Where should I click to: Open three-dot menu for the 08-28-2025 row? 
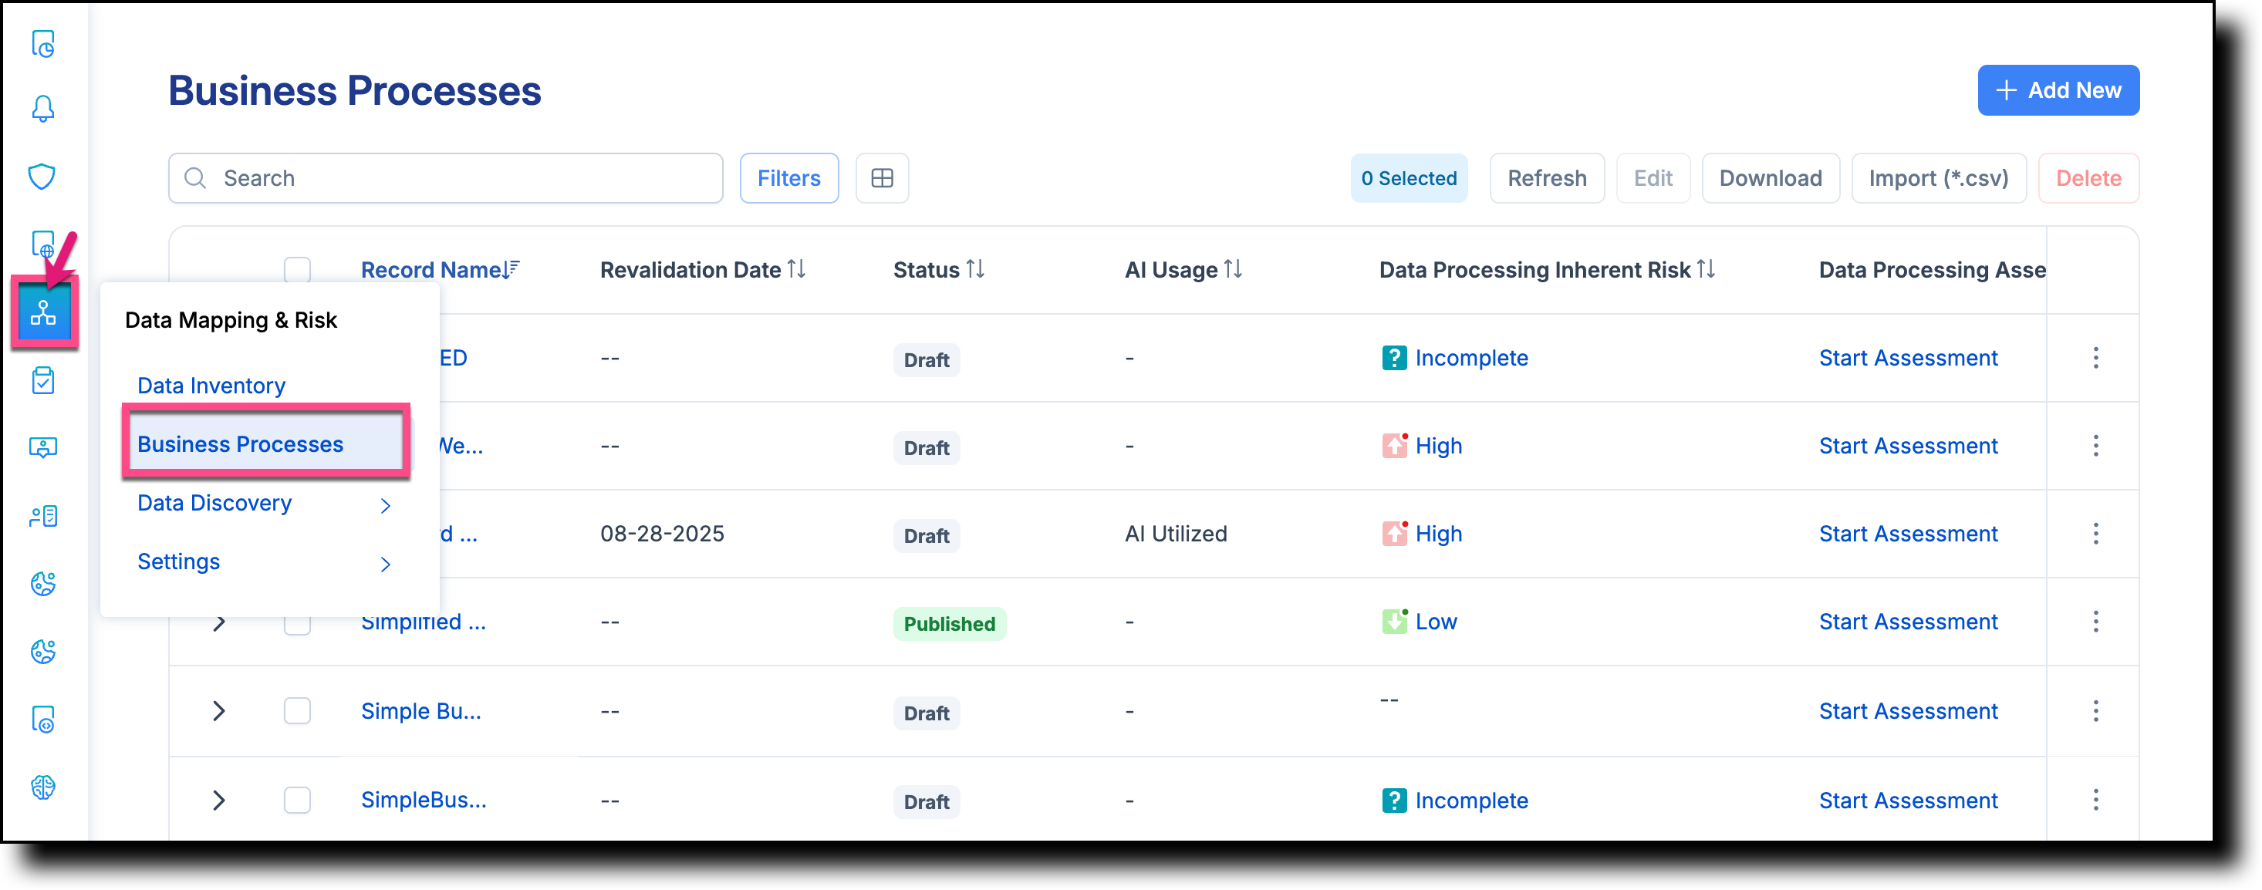point(2095,534)
